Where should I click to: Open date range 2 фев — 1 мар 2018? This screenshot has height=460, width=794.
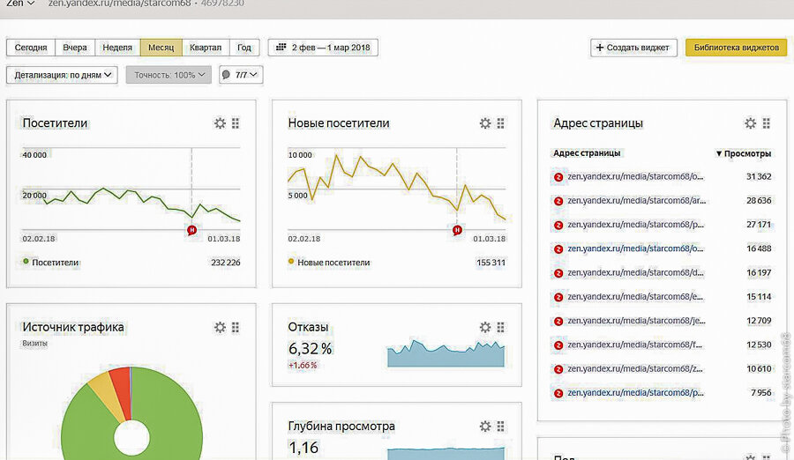[323, 48]
